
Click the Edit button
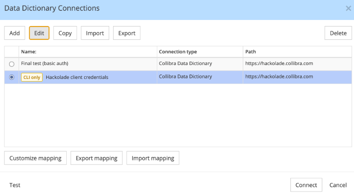(39, 33)
